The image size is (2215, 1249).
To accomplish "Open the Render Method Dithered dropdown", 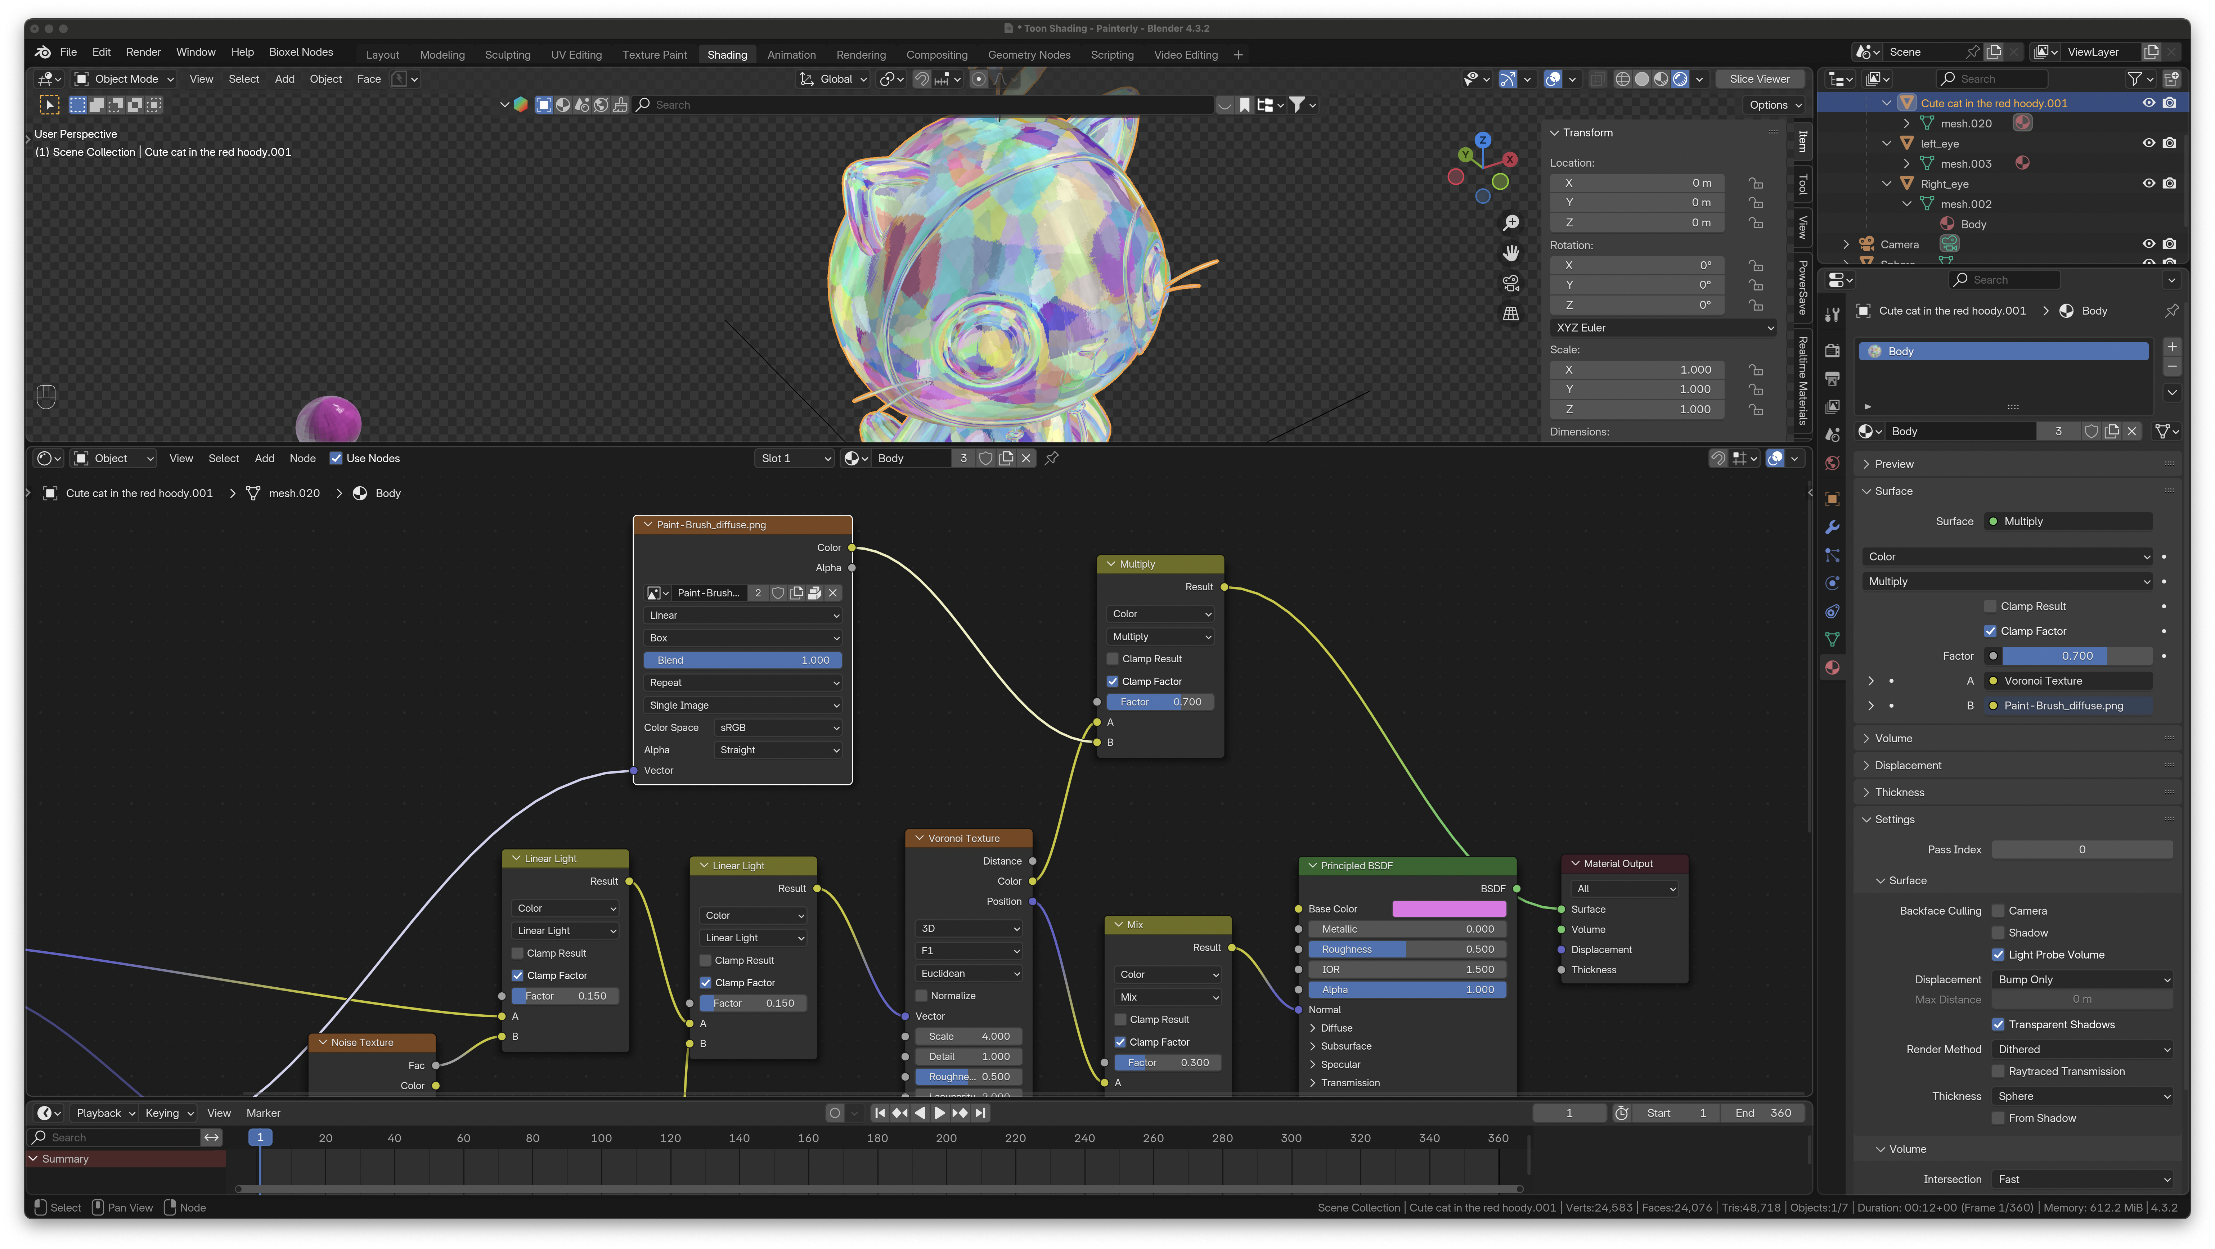I will tap(2082, 1050).
